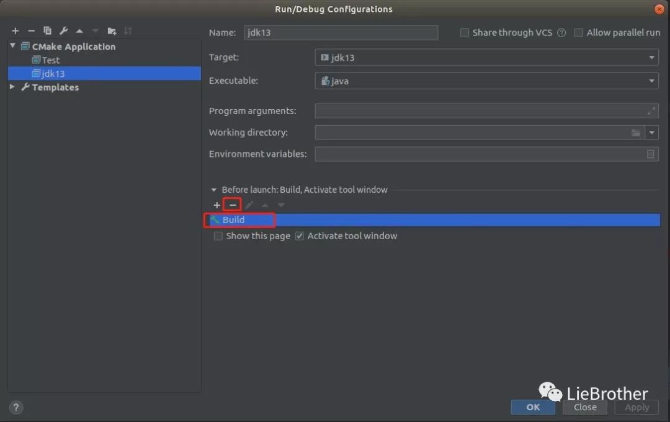Move before launch task down
Viewport: 670px width, 422px height.
click(x=281, y=205)
